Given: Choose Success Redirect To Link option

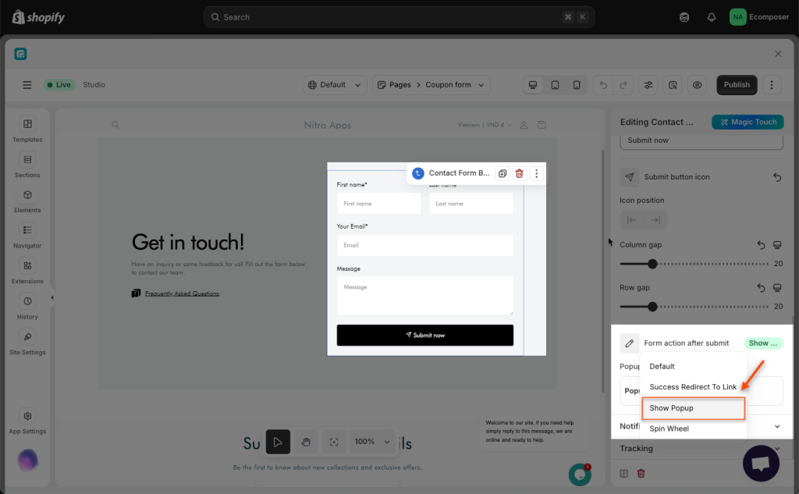Looking at the screenshot, I should (x=693, y=387).
